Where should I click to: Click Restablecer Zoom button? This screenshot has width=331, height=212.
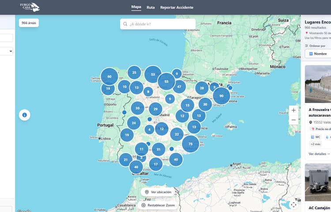click(158, 205)
